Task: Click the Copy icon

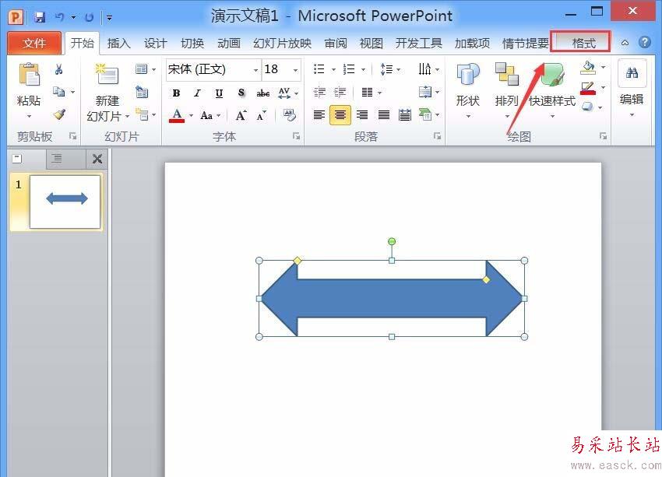Action: tap(58, 92)
